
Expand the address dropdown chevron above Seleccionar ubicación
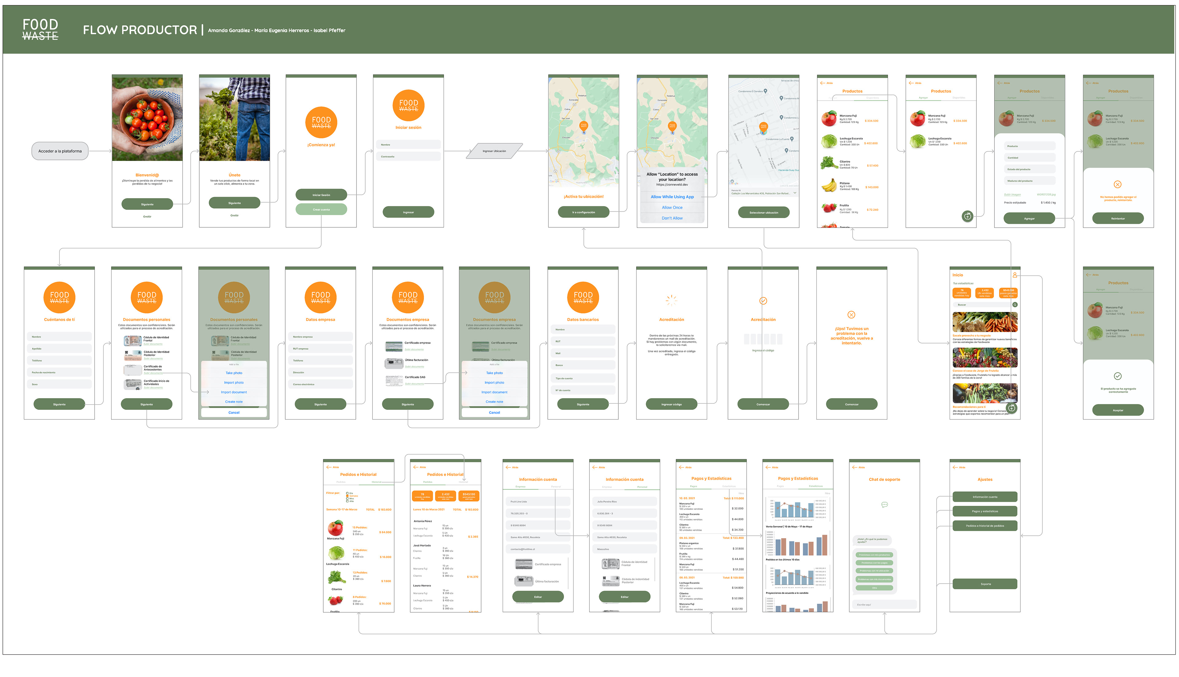(x=795, y=193)
